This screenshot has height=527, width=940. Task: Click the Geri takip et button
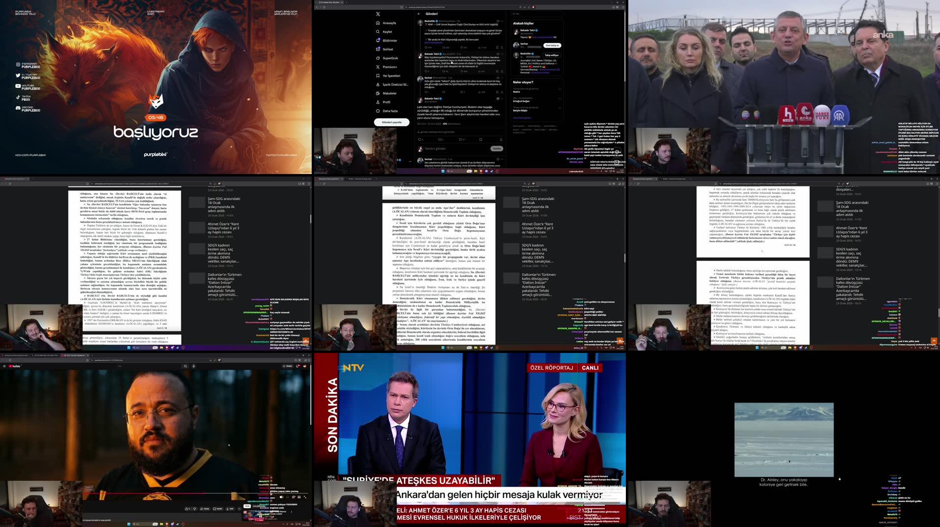coord(552,46)
